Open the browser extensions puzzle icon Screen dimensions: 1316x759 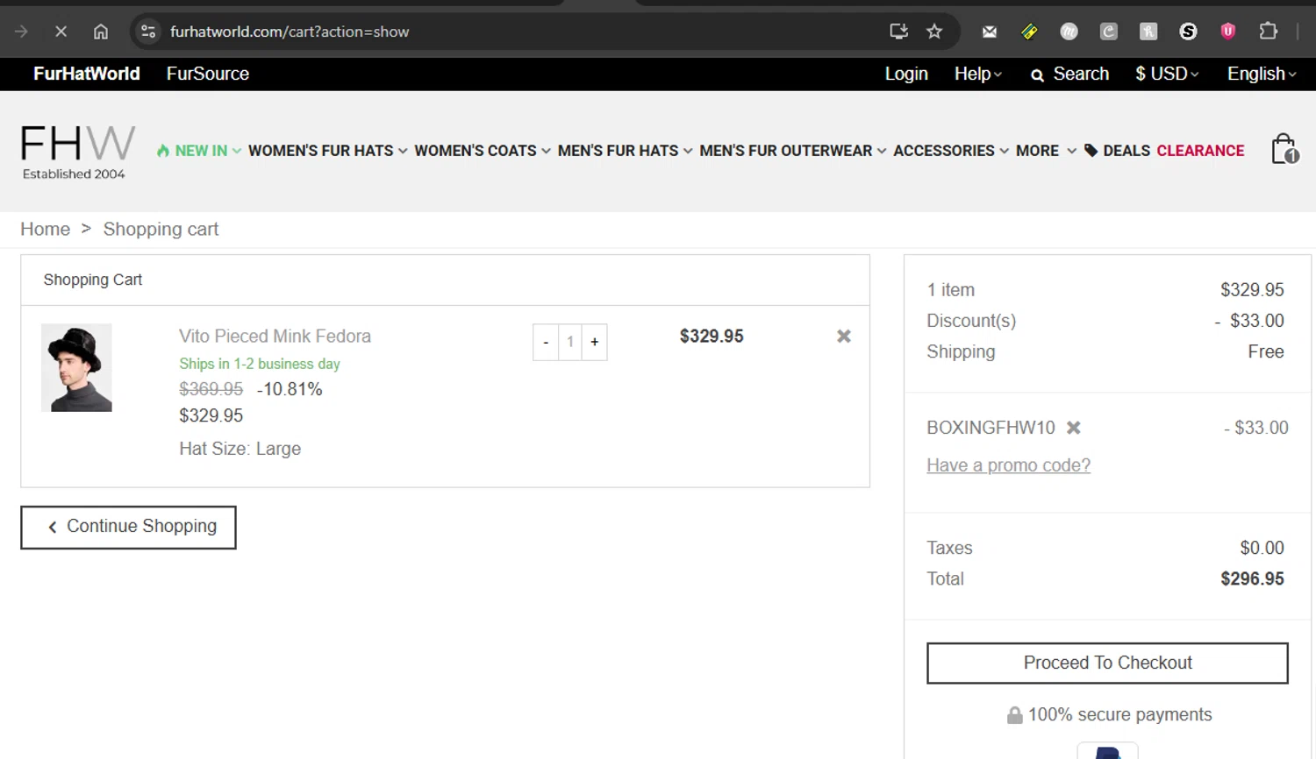pos(1268,32)
